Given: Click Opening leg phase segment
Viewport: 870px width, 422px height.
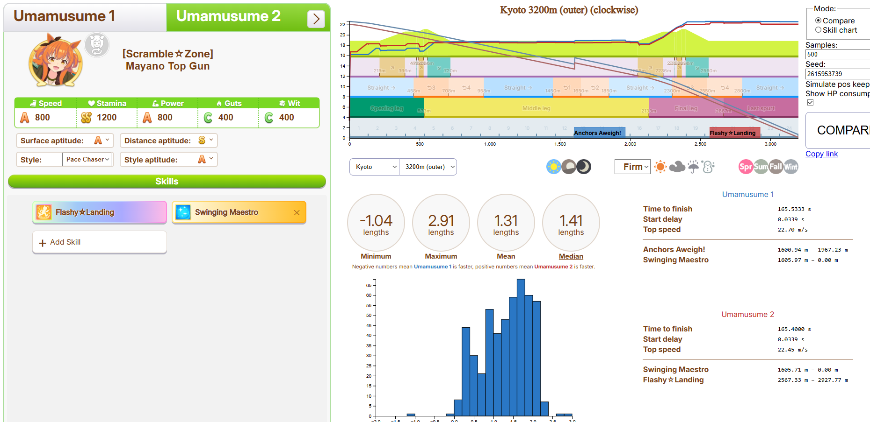Looking at the screenshot, I should click(387, 108).
